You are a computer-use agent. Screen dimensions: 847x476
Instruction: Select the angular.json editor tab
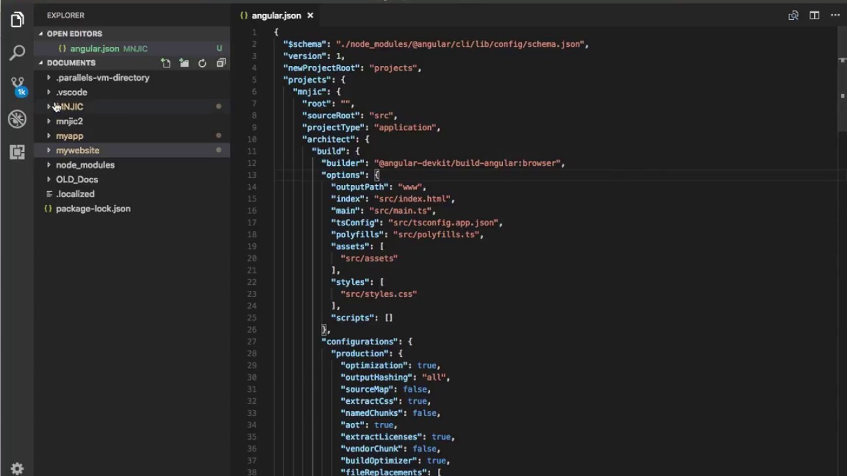click(x=276, y=15)
